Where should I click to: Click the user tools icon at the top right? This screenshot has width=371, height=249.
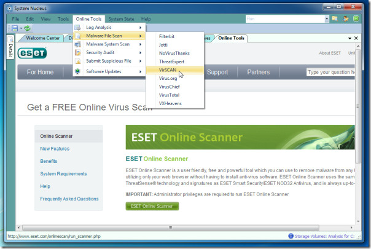pyautogui.click(x=345, y=18)
